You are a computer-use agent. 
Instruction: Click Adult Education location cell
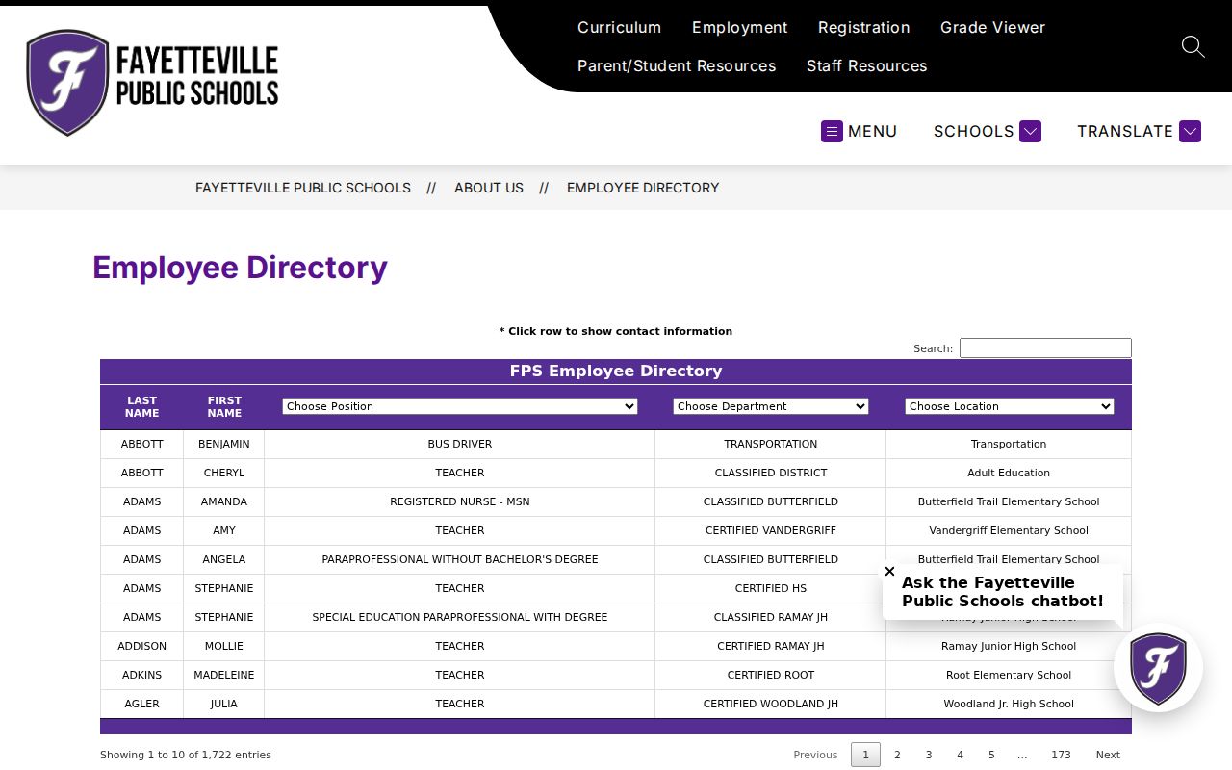[1009, 473]
